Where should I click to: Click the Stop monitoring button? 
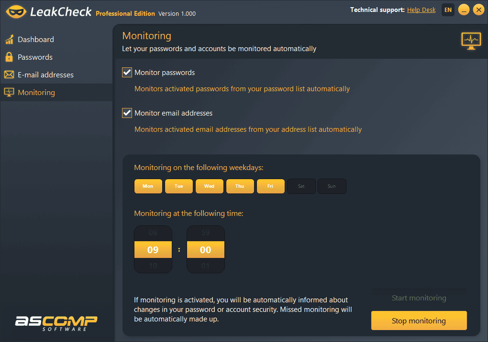(x=419, y=321)
